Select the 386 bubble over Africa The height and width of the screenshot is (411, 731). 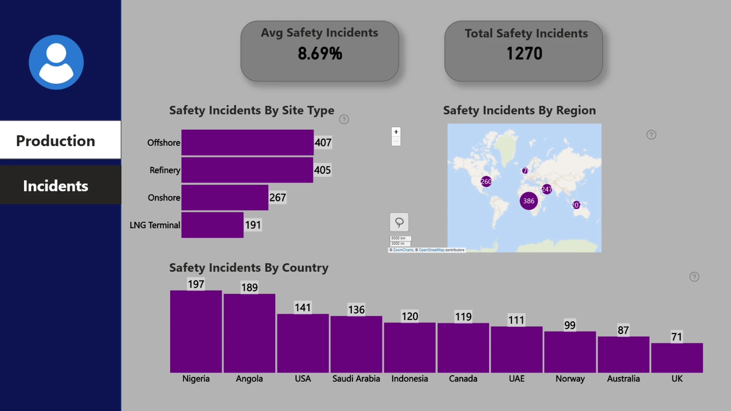click(x=528, y=201)
